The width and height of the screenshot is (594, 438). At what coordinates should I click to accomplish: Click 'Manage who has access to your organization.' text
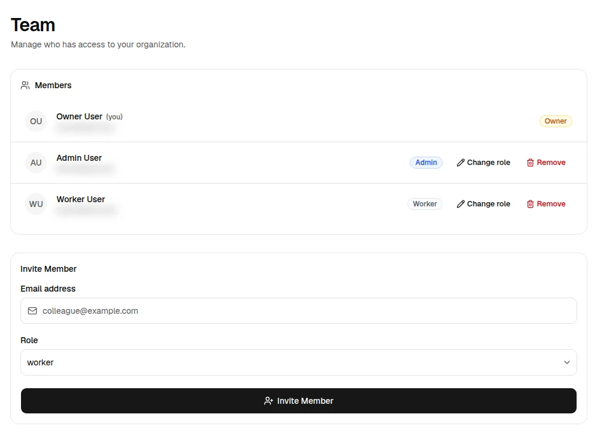[98, 45]
